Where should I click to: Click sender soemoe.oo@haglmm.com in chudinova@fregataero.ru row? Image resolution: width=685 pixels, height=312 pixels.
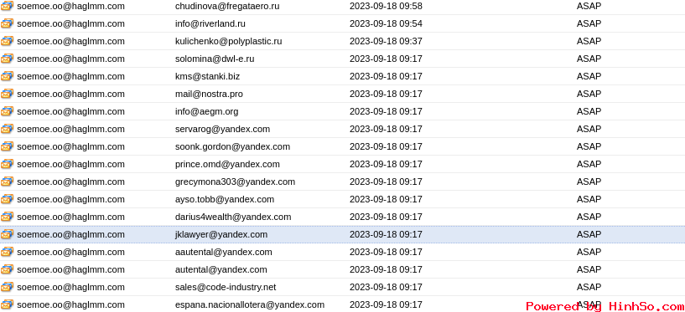(x=70, y=6)
